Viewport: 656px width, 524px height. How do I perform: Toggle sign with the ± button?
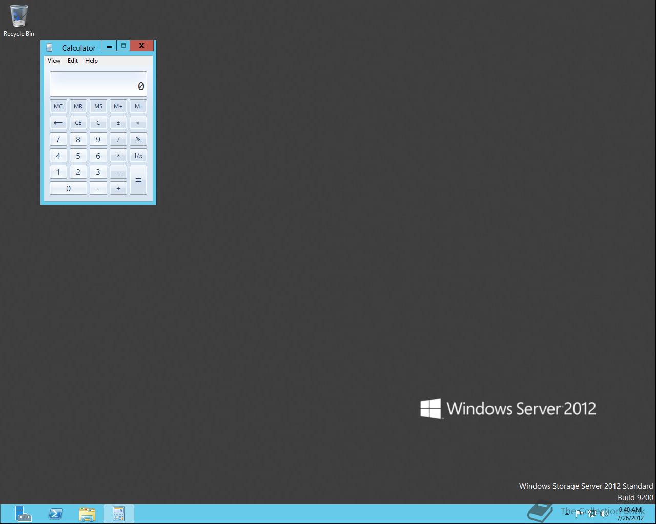118,123
